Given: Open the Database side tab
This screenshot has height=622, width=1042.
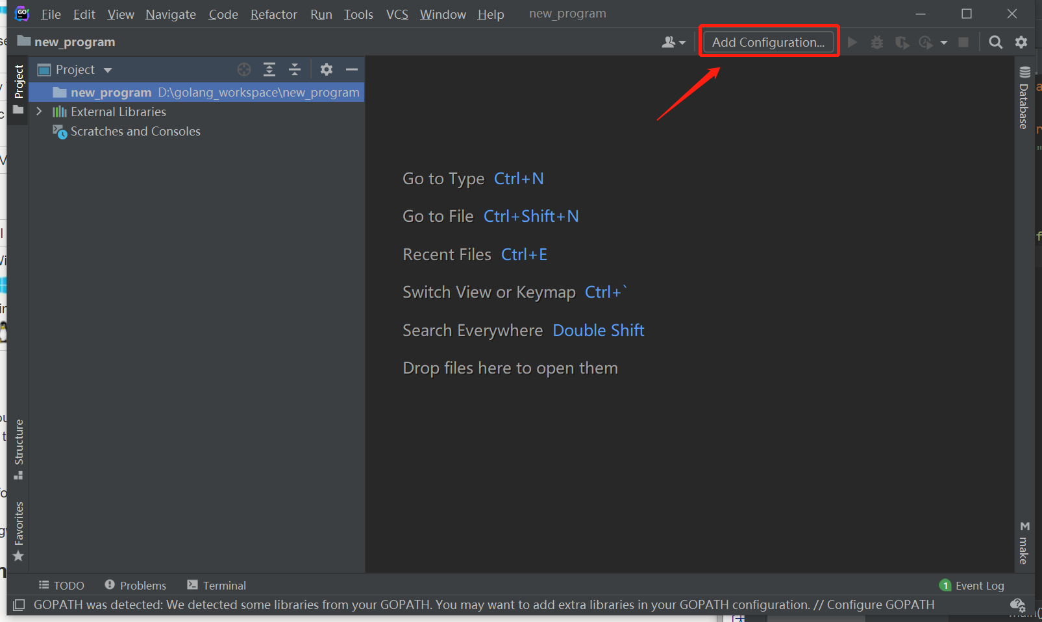Looking at the screenshot, I should coord(1024,97).
